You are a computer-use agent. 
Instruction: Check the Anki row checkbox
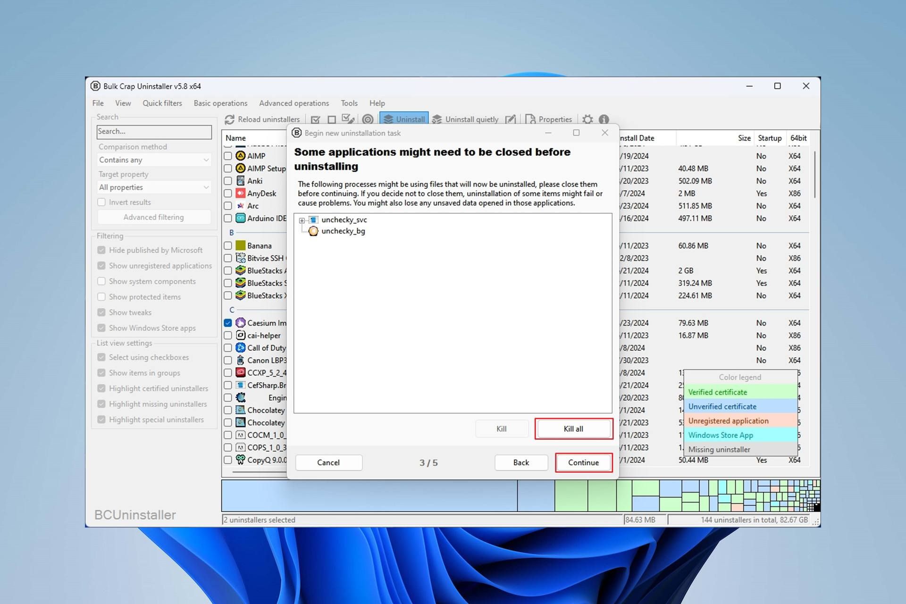228,181
